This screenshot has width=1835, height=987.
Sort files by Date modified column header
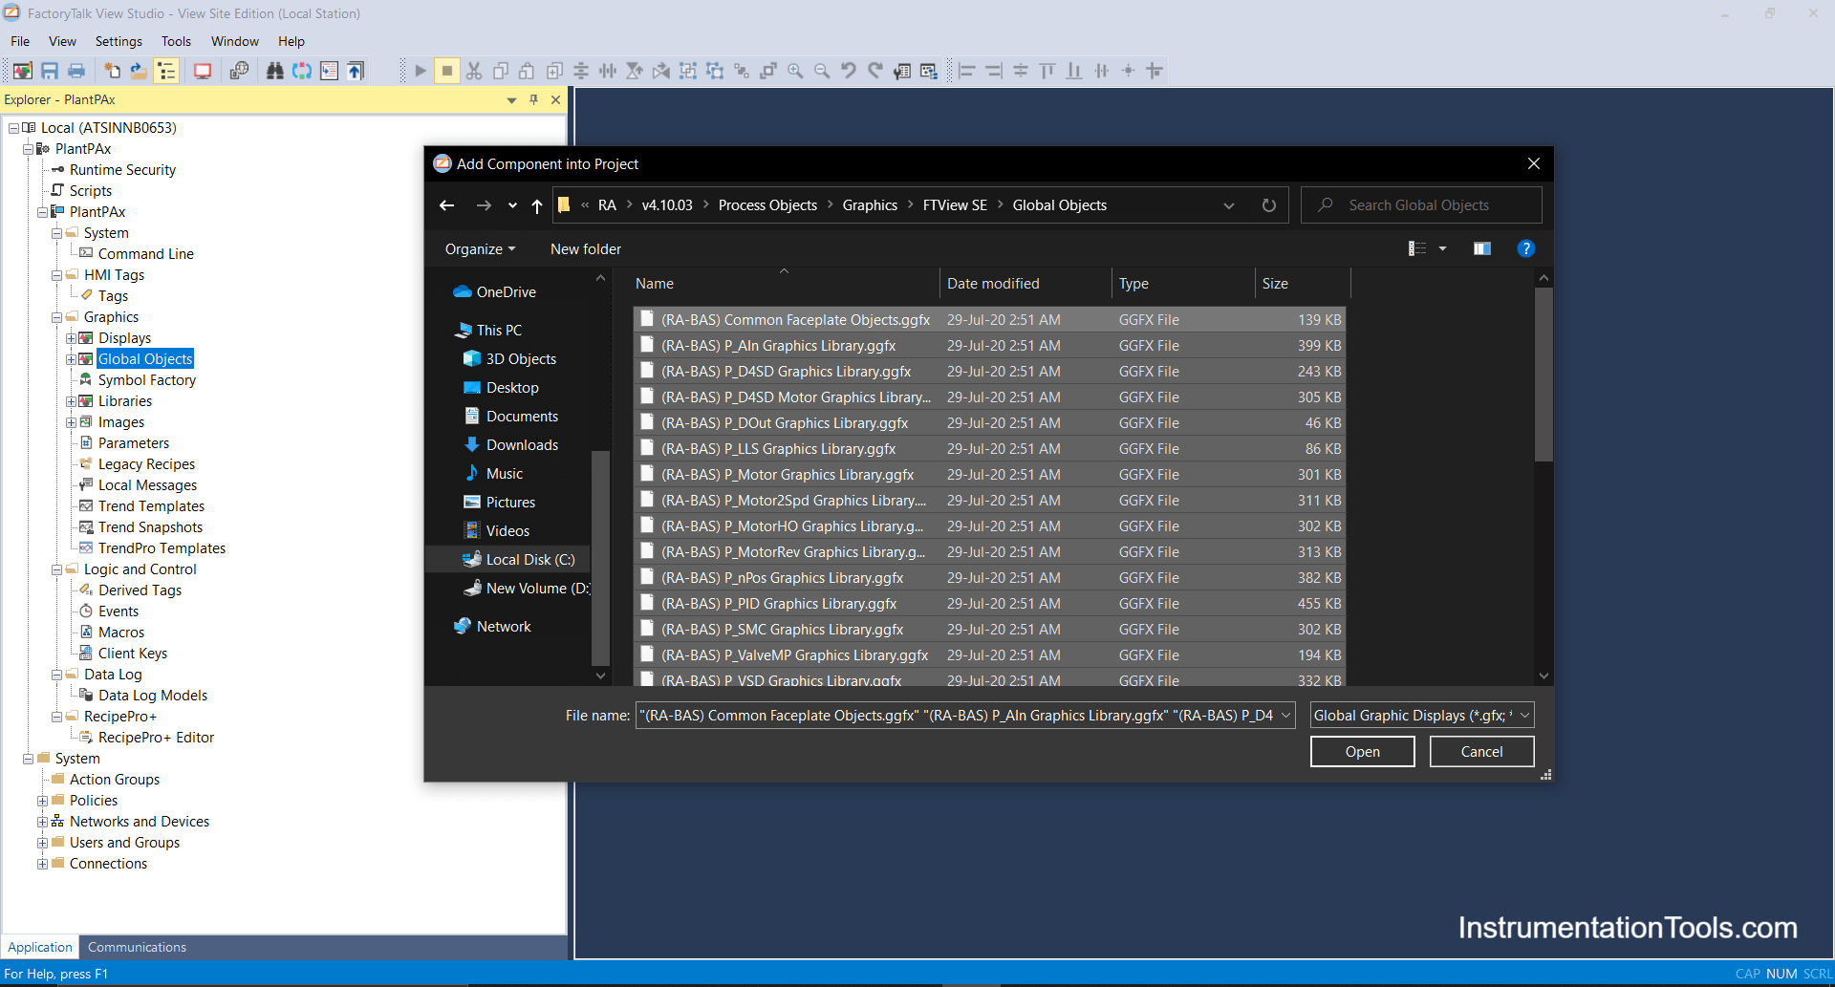click(1025, 284)
